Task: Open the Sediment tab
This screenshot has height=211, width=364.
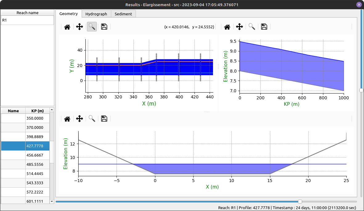Action: 123,14
